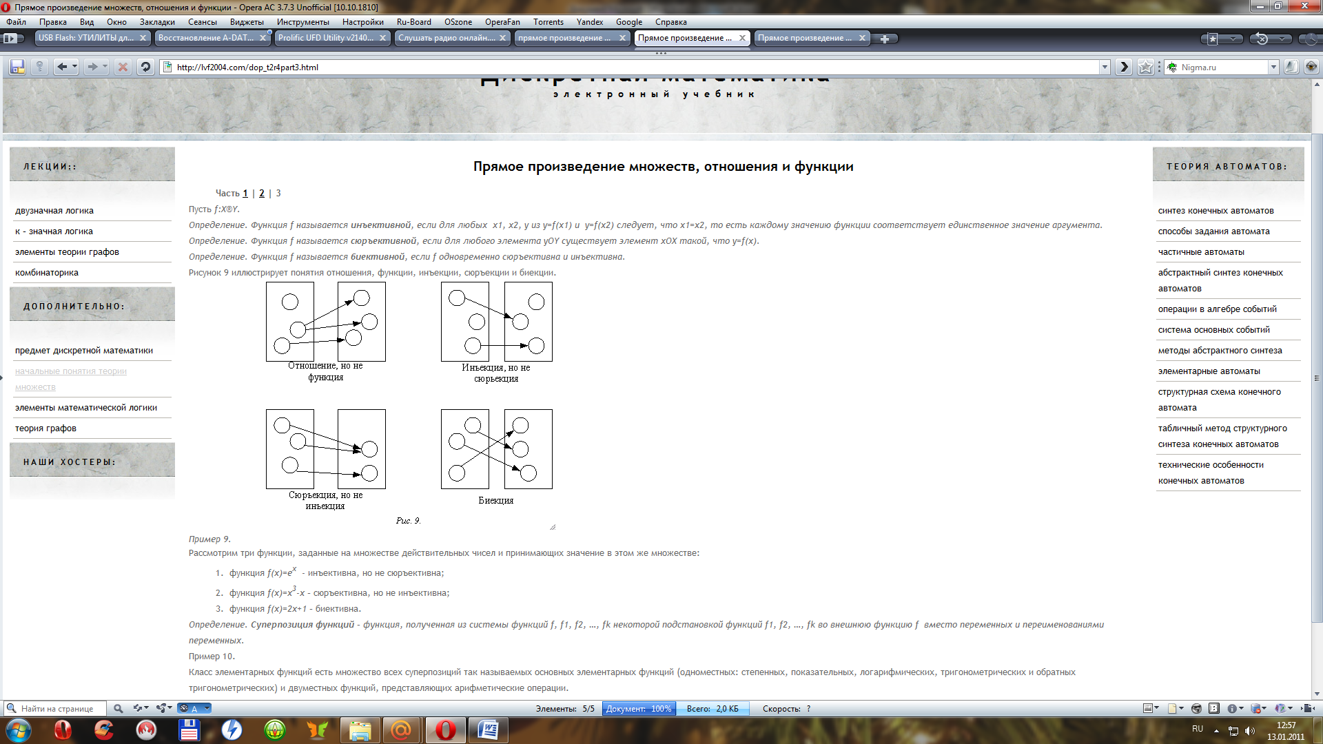This screenshot has width=1323, height=744.
Task: Open 'предмет дискретной математики' link
Action: [84, 351]
